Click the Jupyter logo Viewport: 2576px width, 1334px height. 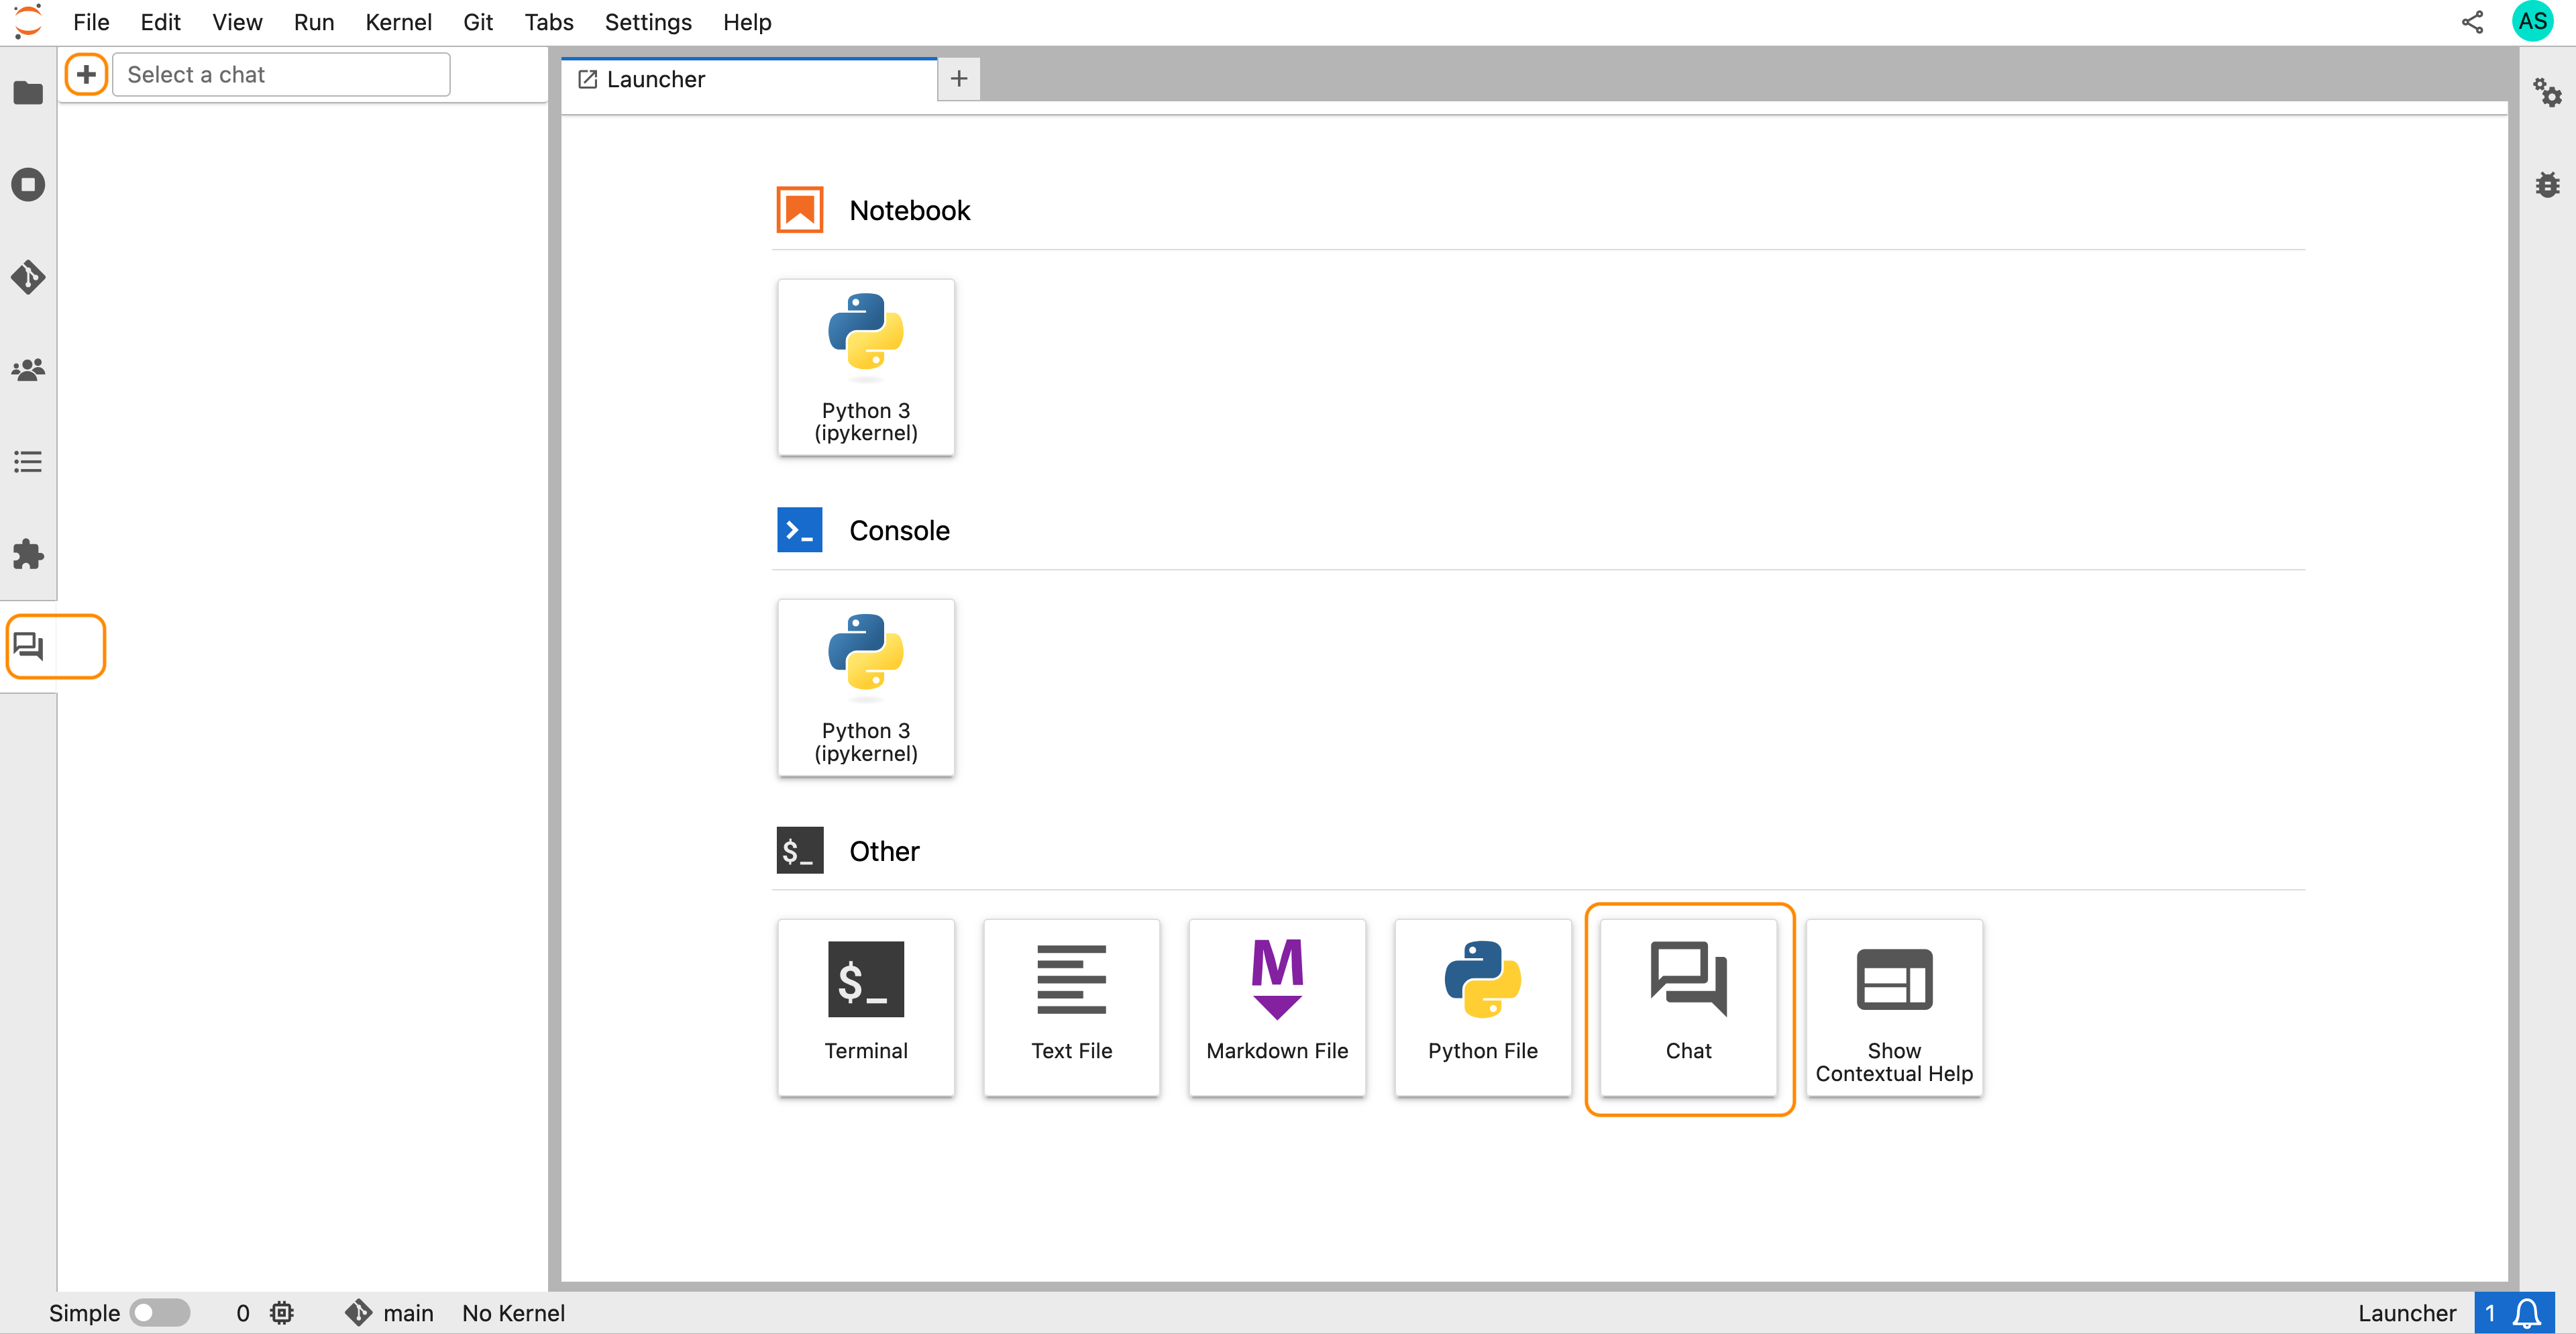coord(28,22)
